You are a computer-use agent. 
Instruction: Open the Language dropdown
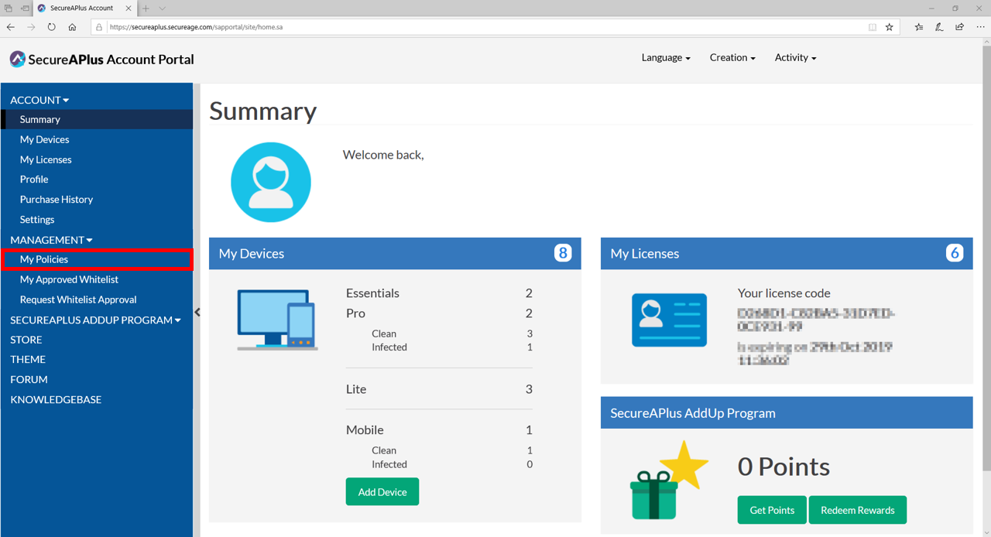pyautogui.click(x=664, y=57)
